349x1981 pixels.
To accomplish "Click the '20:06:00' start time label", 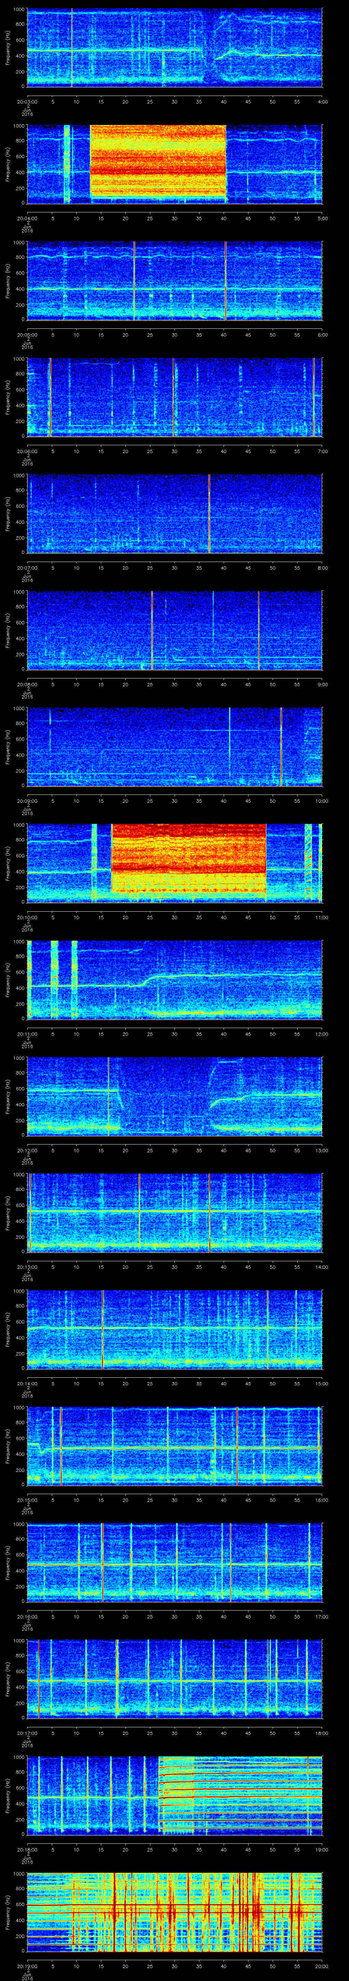I will pos(27,451).
